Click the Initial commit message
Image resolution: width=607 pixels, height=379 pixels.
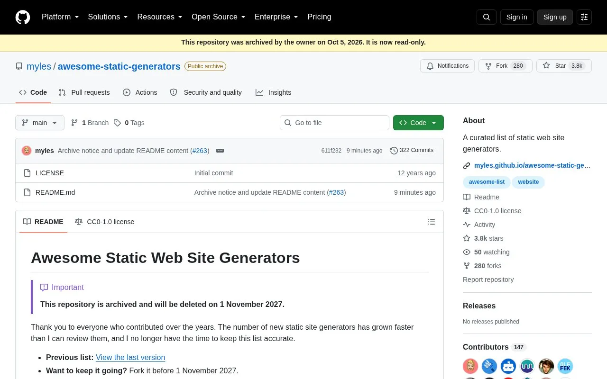pos(214,173)
